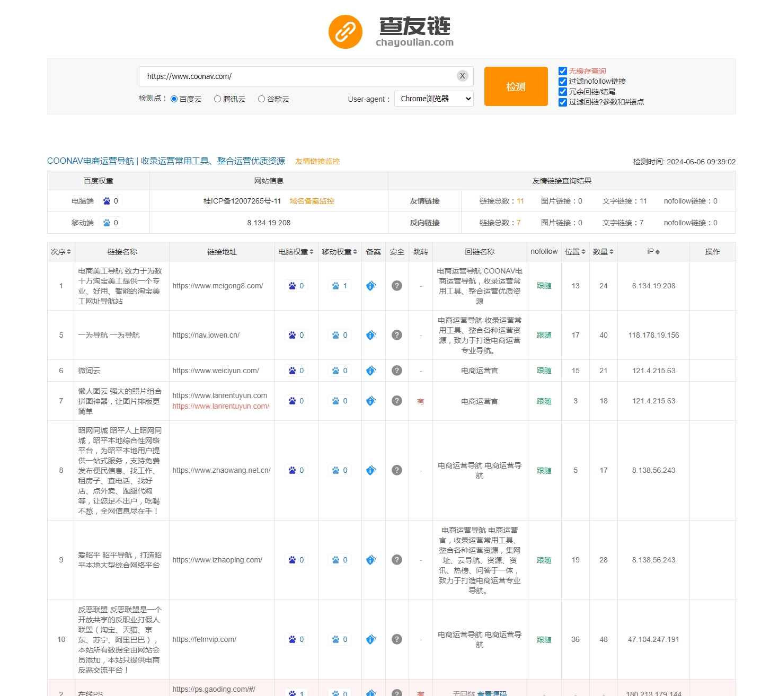Open https://ps.gaoding.com/#/ link address
Viewport: 779px width, 696px height.
214,689
